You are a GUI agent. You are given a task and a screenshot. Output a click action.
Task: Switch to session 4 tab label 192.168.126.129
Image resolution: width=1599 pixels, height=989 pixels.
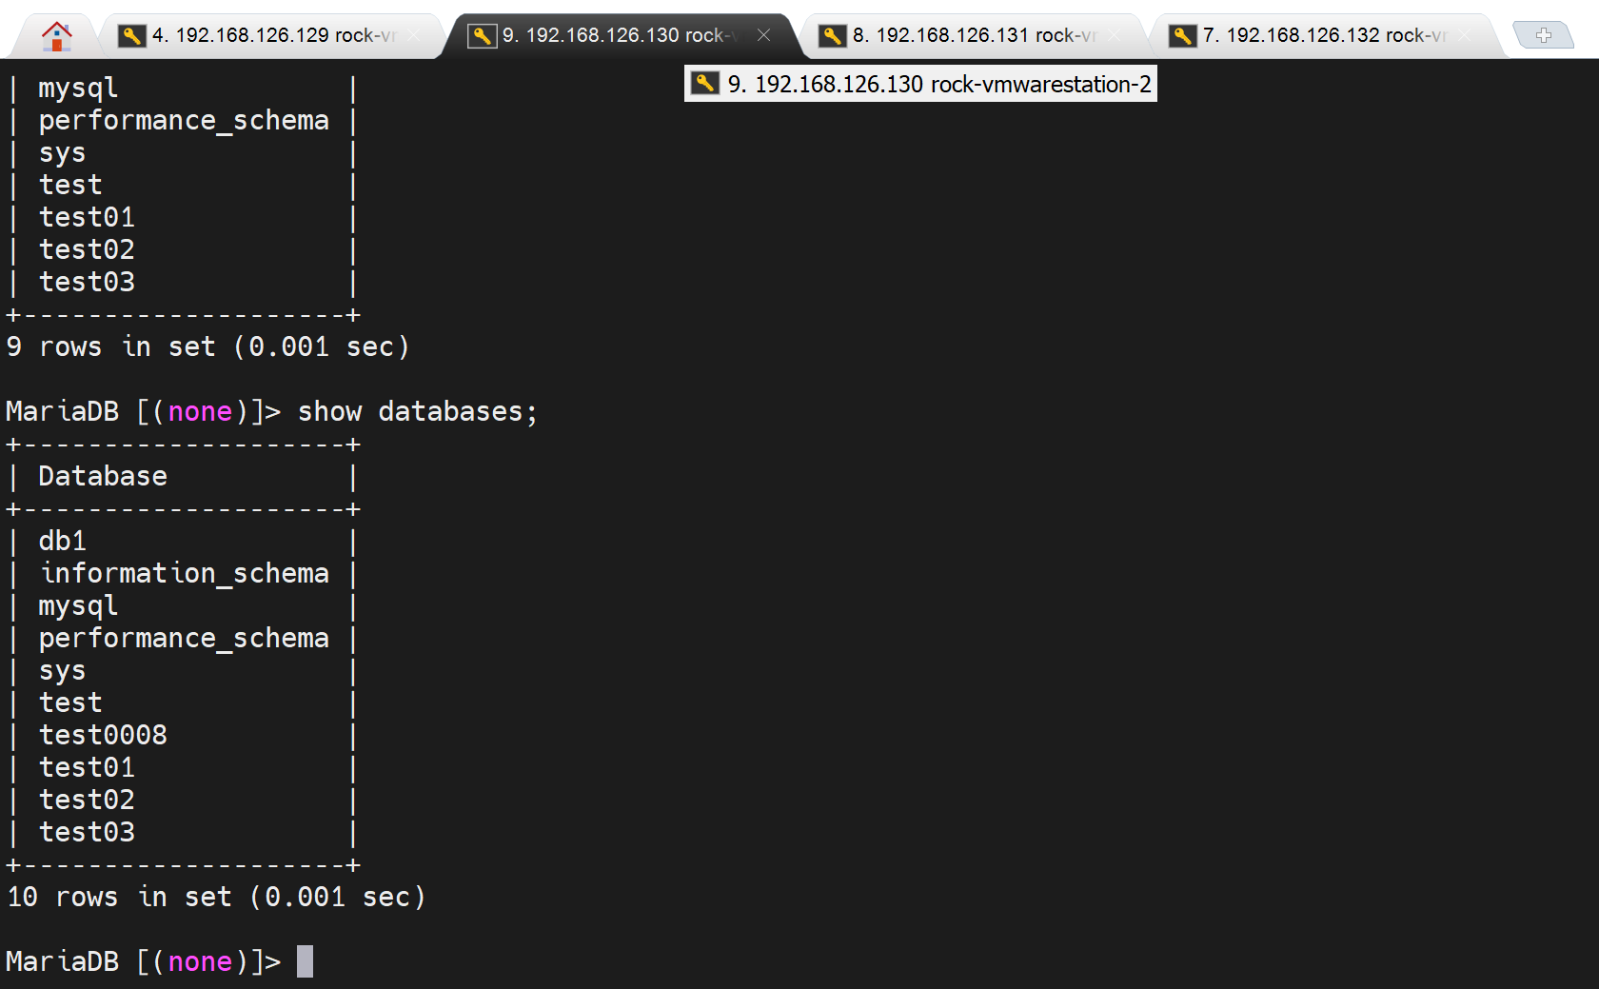(x=272, y=36)
